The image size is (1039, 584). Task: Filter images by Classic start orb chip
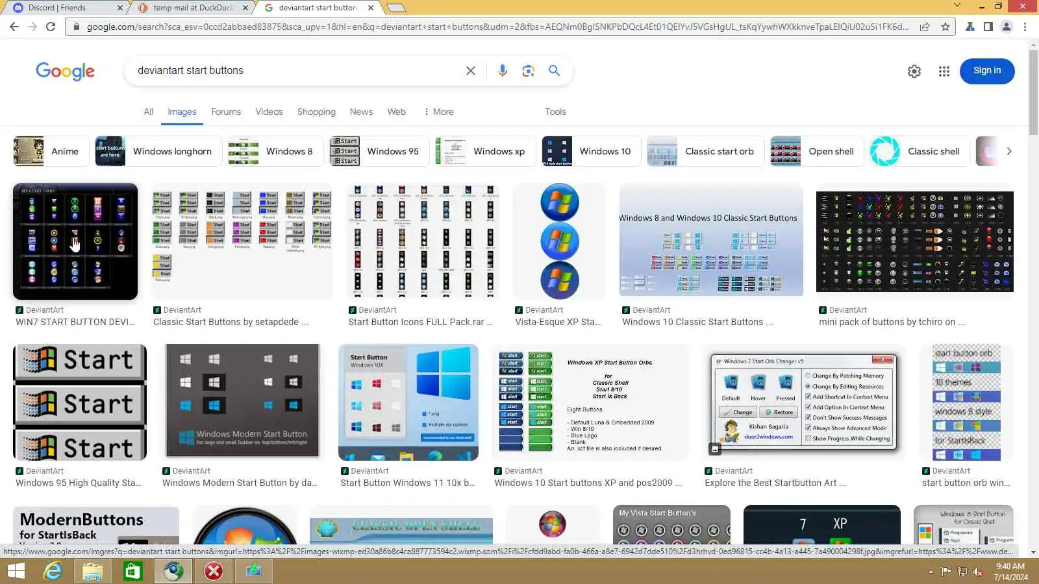click(705, 151)
